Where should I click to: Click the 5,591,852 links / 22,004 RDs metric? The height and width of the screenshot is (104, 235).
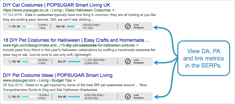[x=94, y=97]
